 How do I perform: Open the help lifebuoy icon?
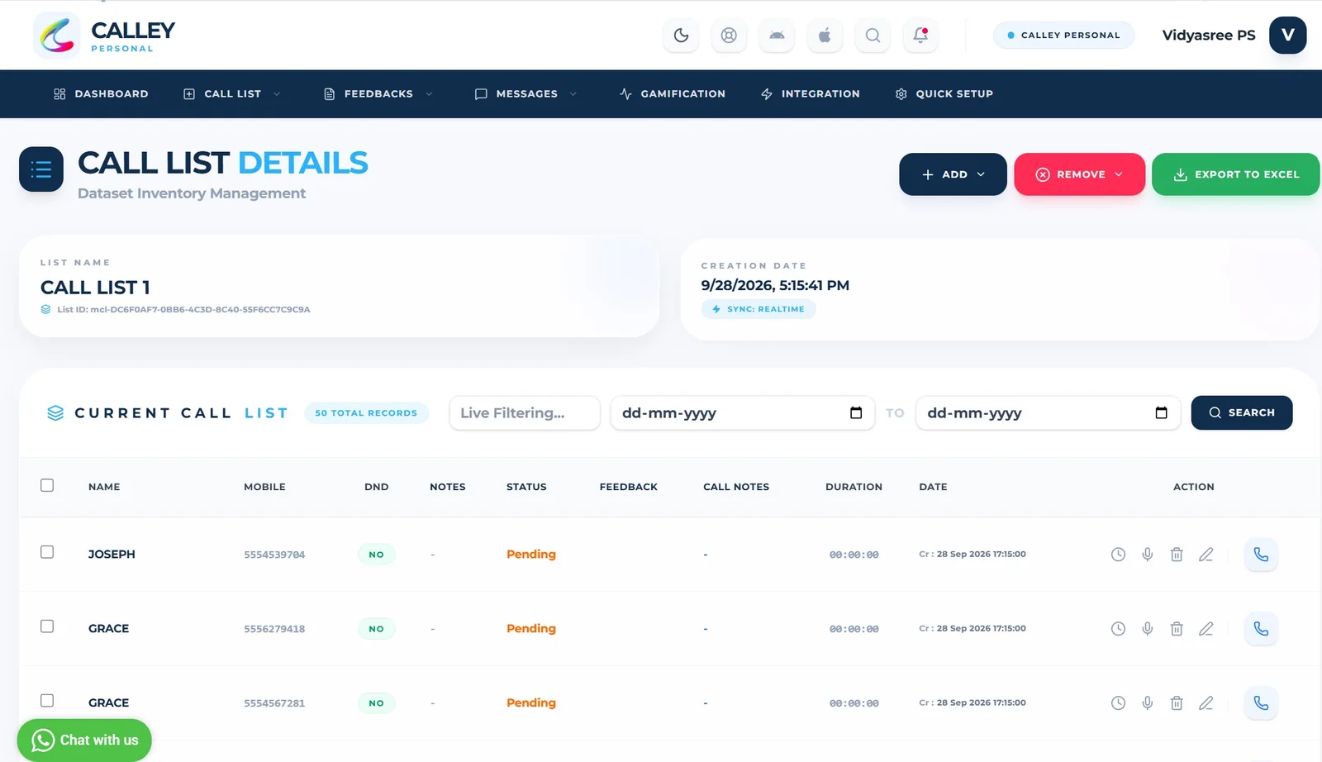point(729,36)
